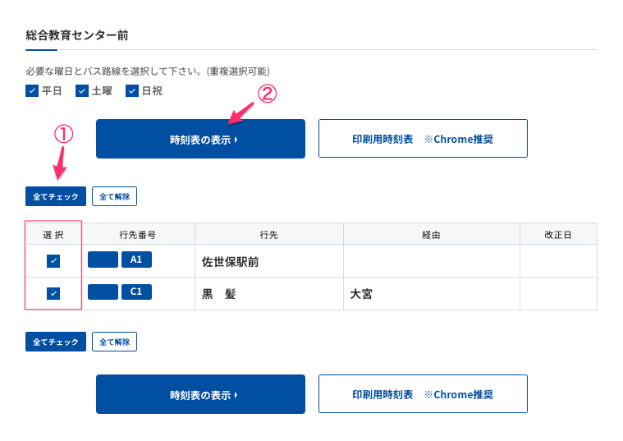Select the 黒髪 destination cell
The image size is (623, 441).
(219, 294)
